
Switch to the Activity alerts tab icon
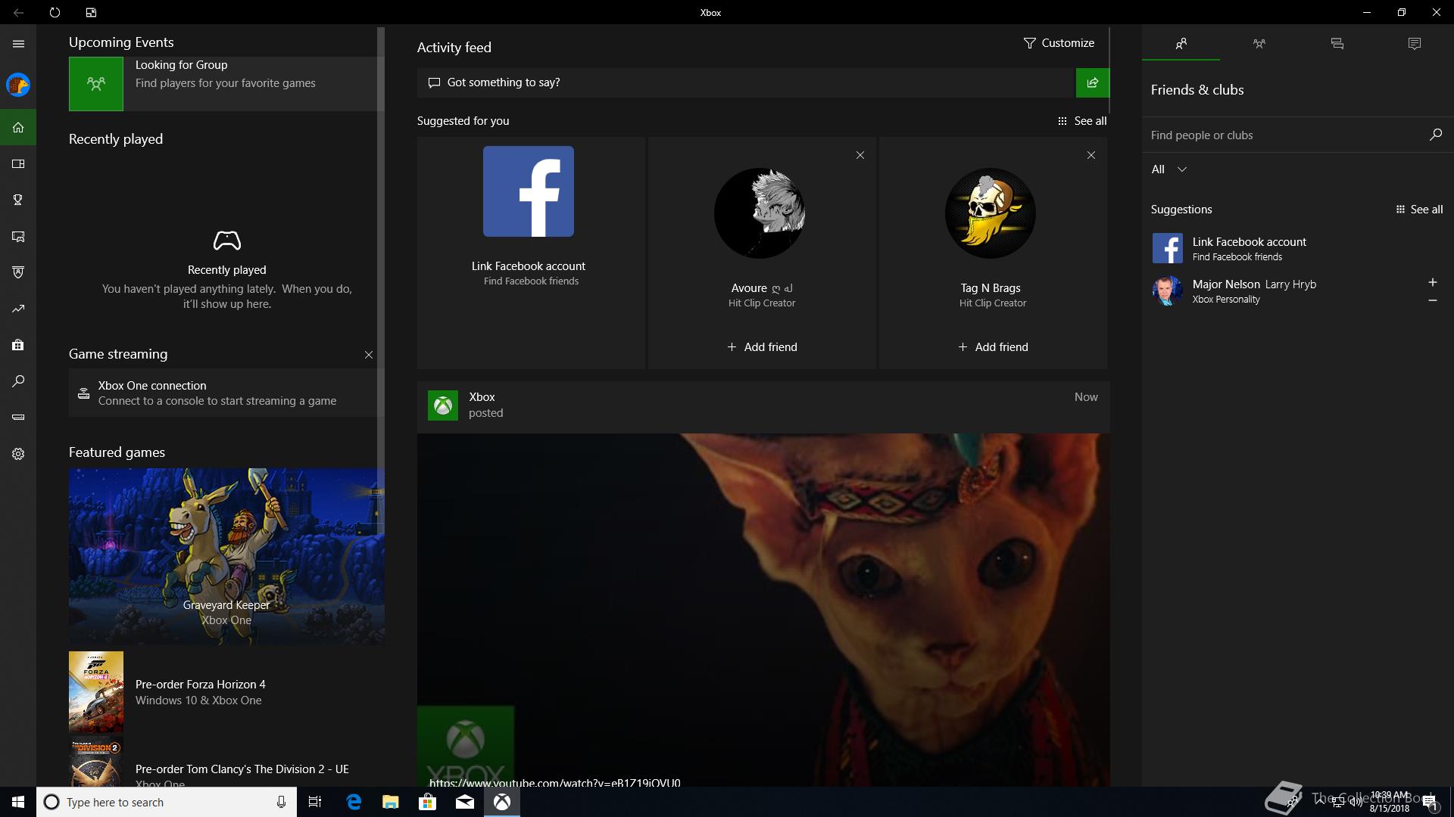pos(1415,44)
